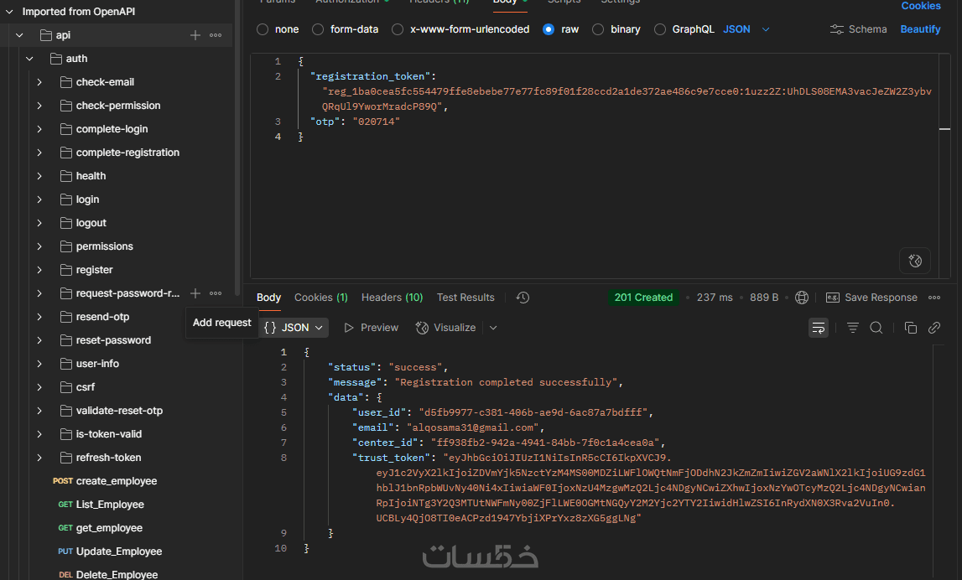The width and height of the screenshot is (962, 580).
Task: Click the response link icon
Action: (933, 328)
